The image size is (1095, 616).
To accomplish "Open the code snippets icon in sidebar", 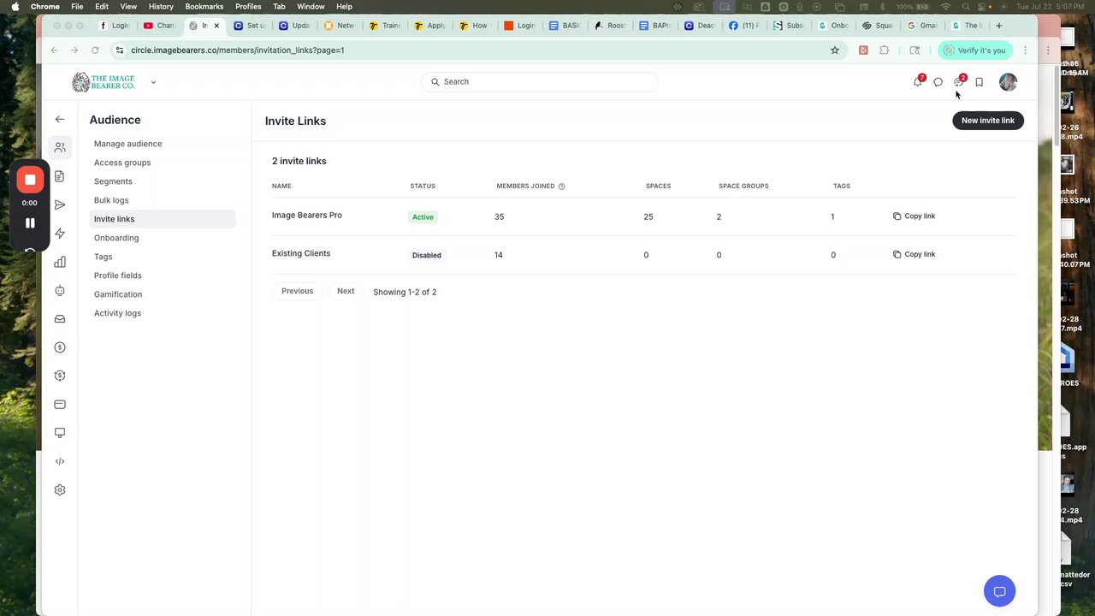I will click(60, 461).
